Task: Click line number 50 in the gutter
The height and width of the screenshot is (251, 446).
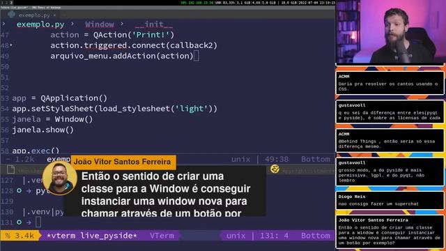Action: point(5,67)
